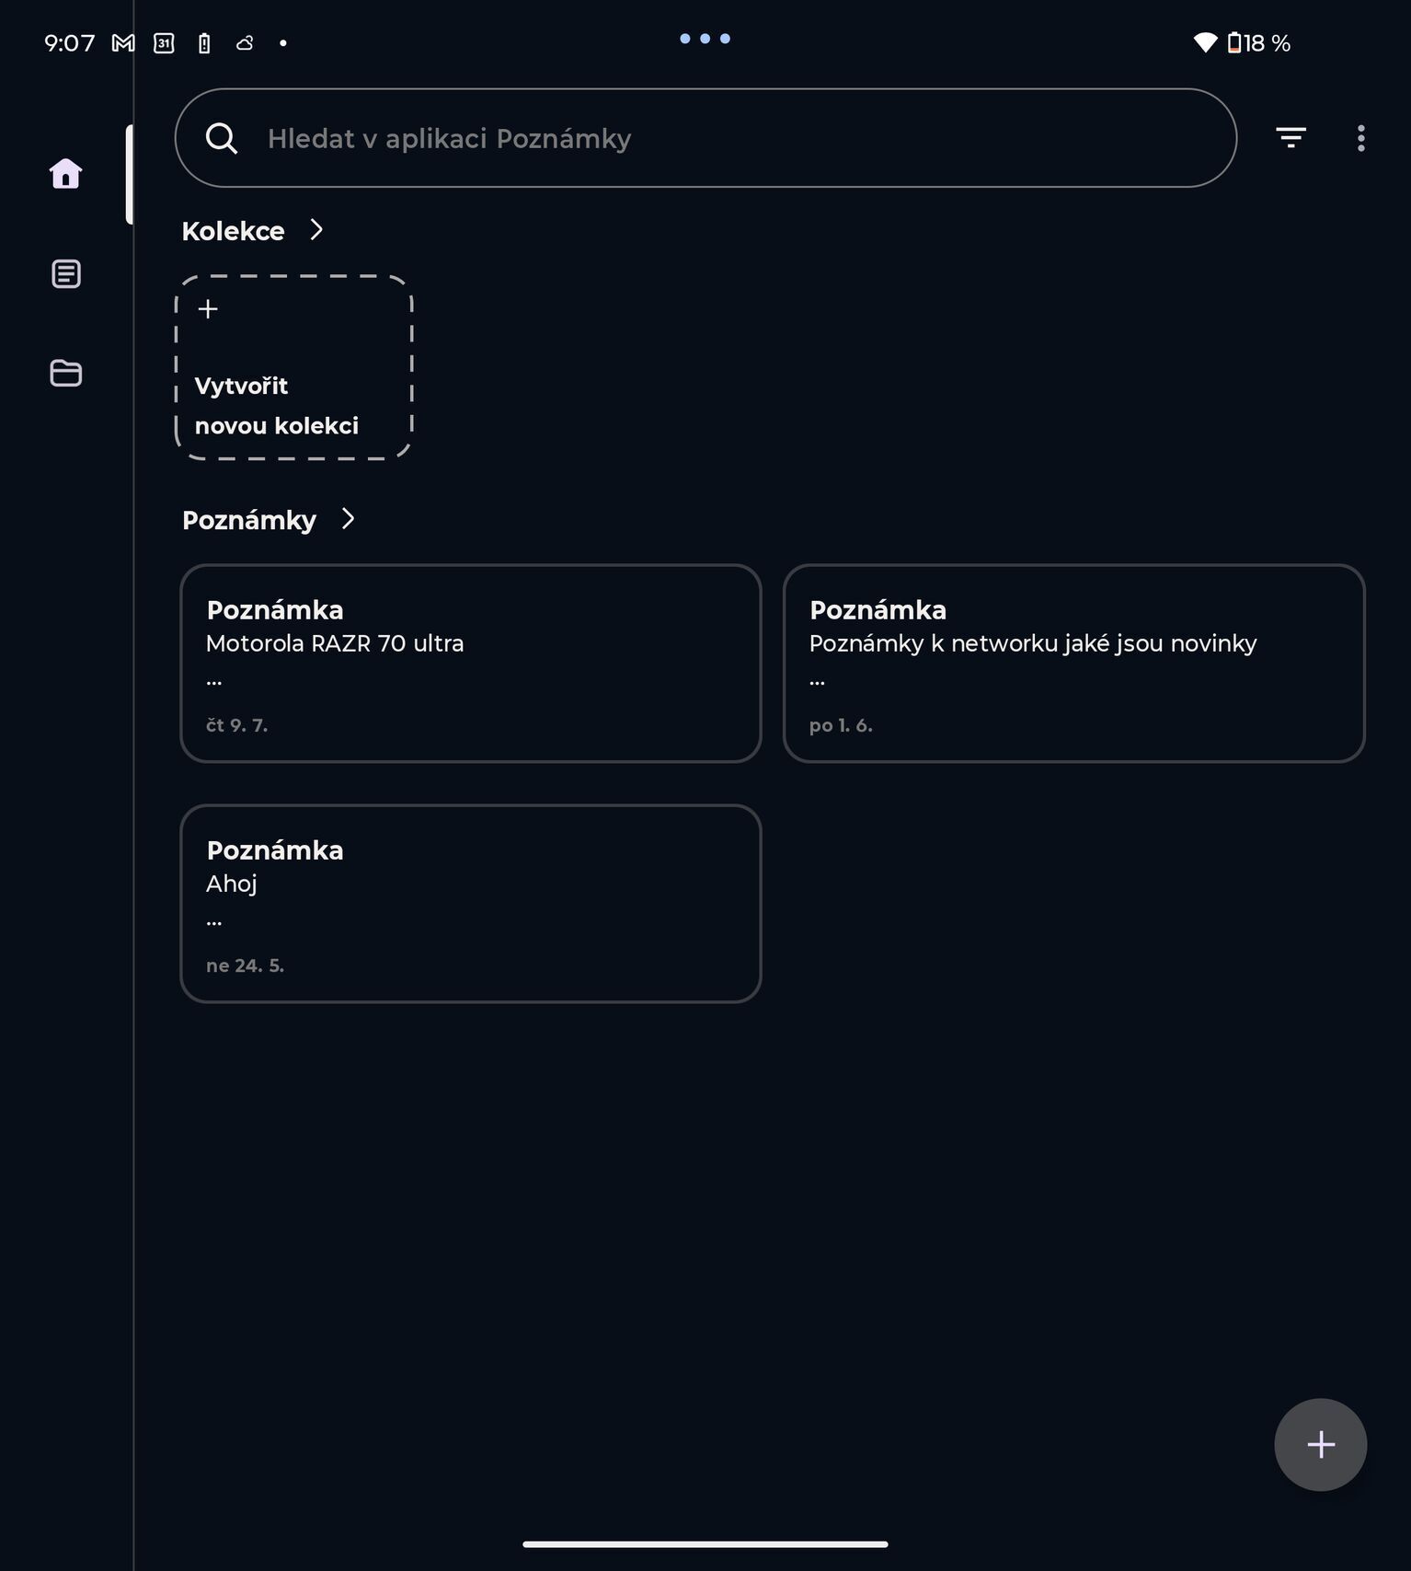This screenshot has height=1571, width=1411.
Task: Create new collection via Vytvořit novou kolekci
Action: tap(293, 367)
